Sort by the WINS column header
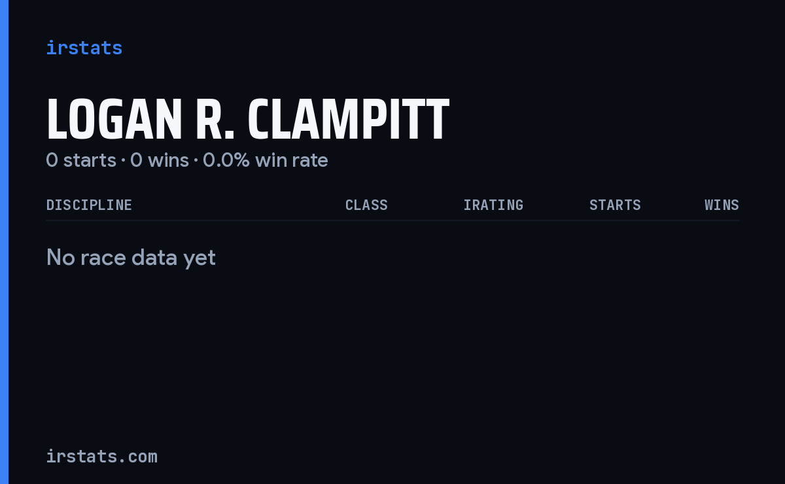 pos(722,205)
